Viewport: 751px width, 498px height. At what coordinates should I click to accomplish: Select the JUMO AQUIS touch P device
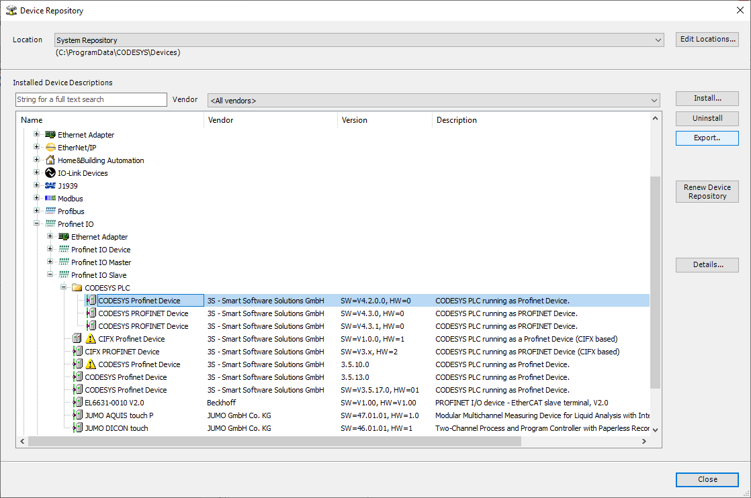pyautogui.click(x=119, y=415)
